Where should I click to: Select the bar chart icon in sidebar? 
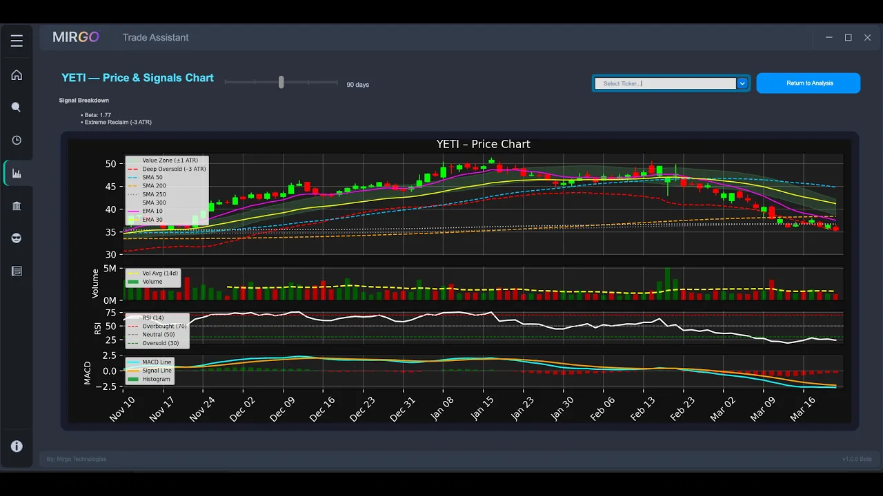(x=17, y=174)
